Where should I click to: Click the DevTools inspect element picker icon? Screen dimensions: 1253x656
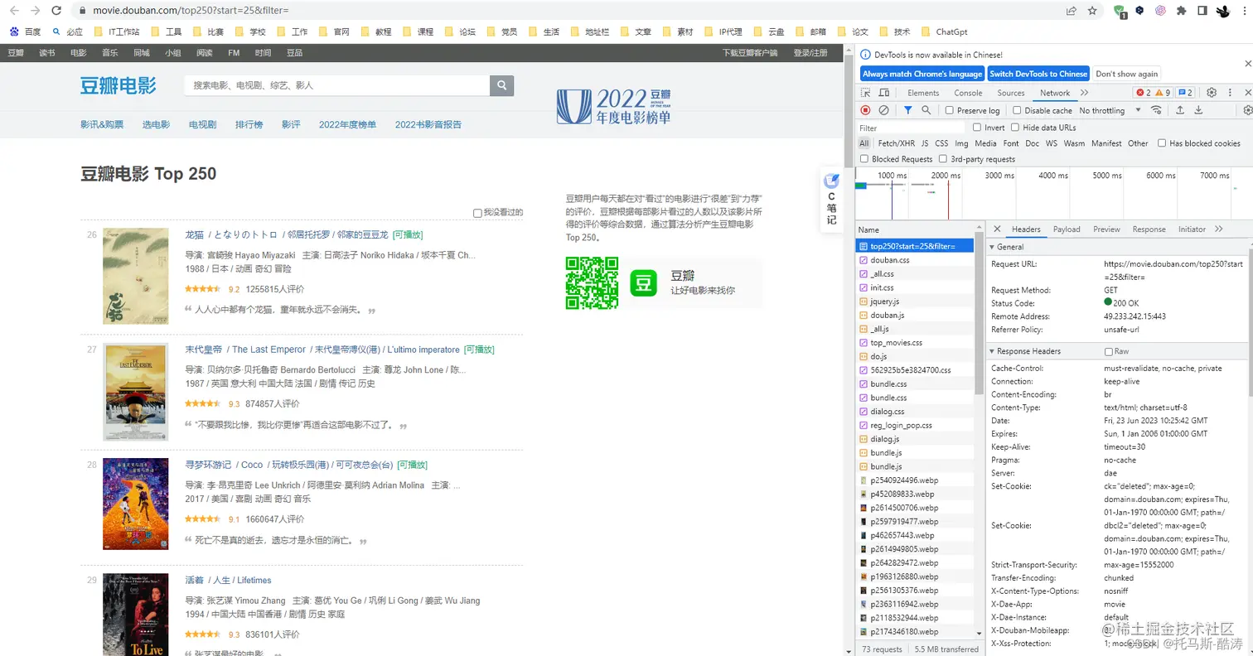[x=866, y=93]
